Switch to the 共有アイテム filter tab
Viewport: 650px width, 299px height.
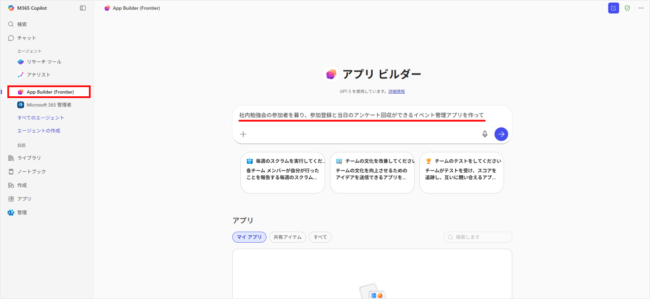click(287, 237)
